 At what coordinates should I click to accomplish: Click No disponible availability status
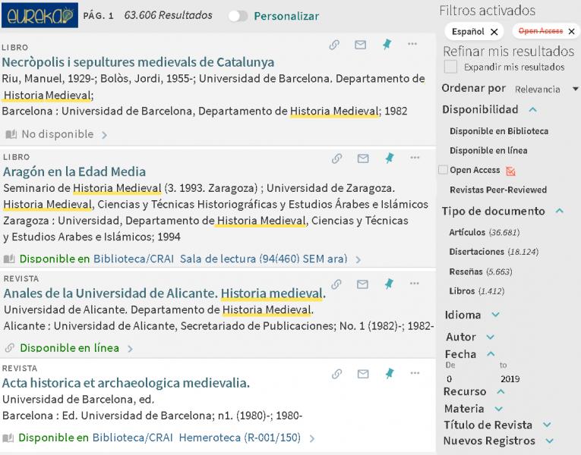pyautogui.click(x=58, y=134)
